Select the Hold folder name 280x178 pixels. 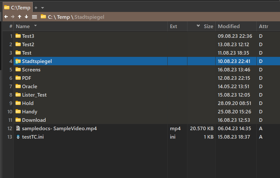28,103
